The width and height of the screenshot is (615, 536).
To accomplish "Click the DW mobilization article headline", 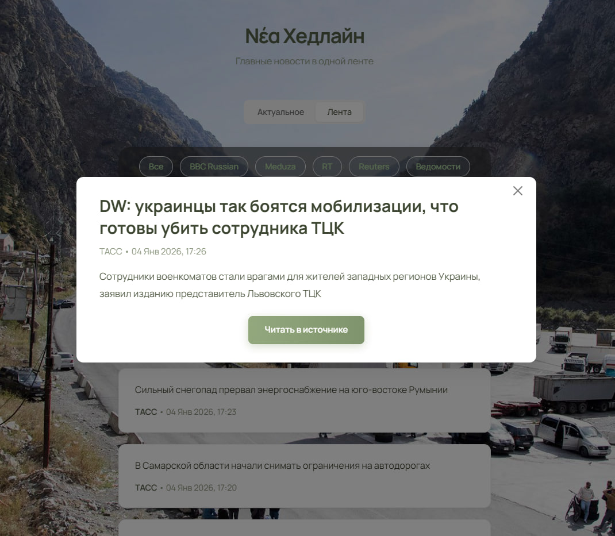I will tap(279, 217).
